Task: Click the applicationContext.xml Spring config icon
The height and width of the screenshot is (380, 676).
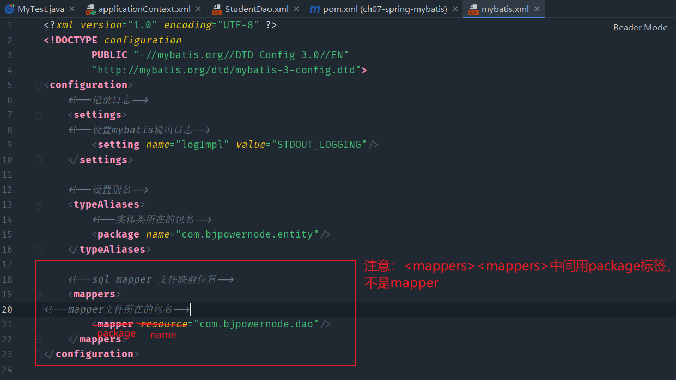Action: click(x=91, y=9)
